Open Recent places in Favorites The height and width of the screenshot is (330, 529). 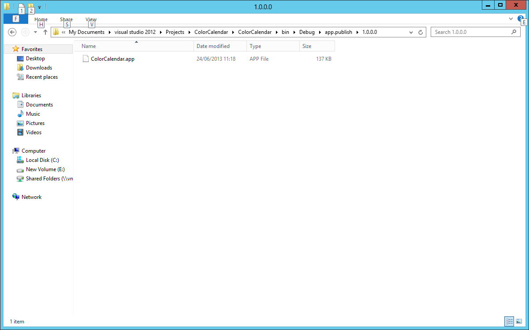(x=42, y=77)
